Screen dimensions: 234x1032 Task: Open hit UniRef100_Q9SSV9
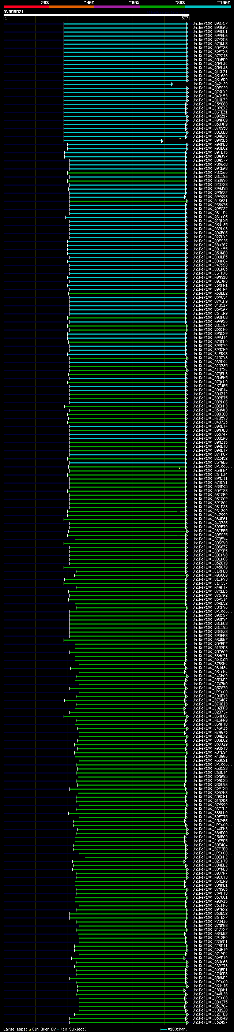(x=210, y=543)
